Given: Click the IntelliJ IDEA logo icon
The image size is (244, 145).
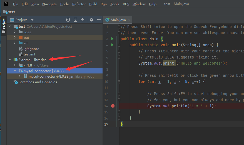Looking at the screenshot, I should 6,4.
